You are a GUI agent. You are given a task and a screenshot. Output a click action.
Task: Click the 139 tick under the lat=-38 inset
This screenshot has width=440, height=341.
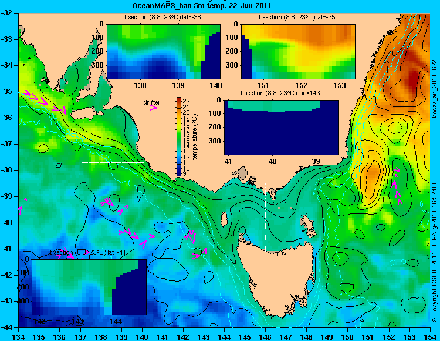(x=178, y=85)
